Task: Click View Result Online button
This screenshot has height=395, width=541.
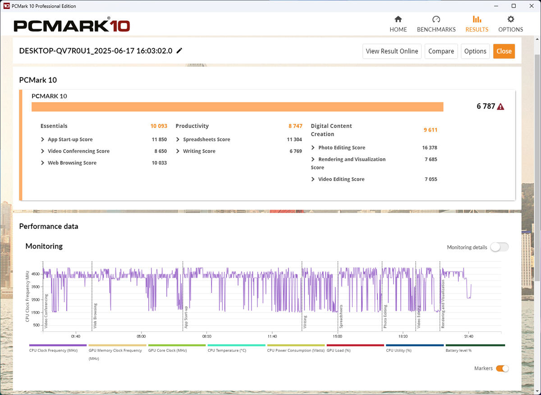Action: pyautogui.click(x=392, y=51)
